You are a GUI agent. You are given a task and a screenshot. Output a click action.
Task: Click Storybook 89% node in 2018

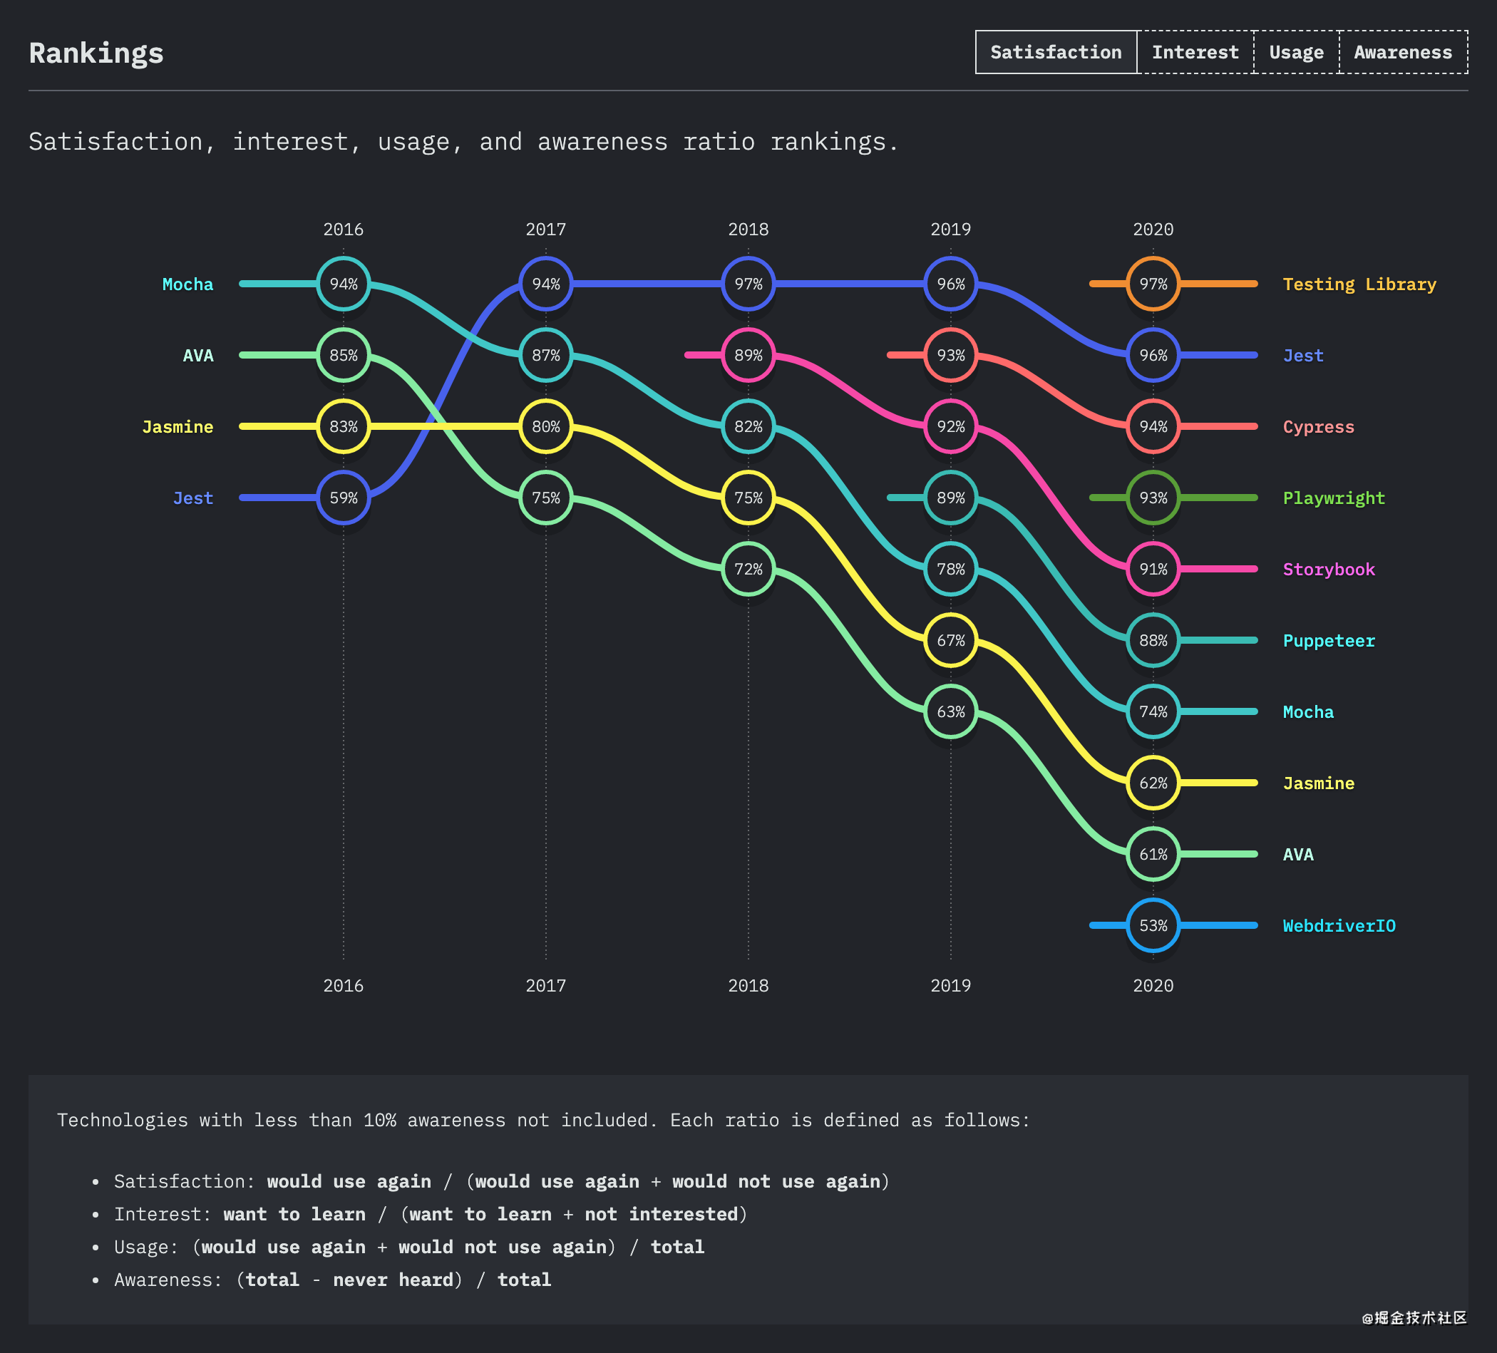click(748, 355)
